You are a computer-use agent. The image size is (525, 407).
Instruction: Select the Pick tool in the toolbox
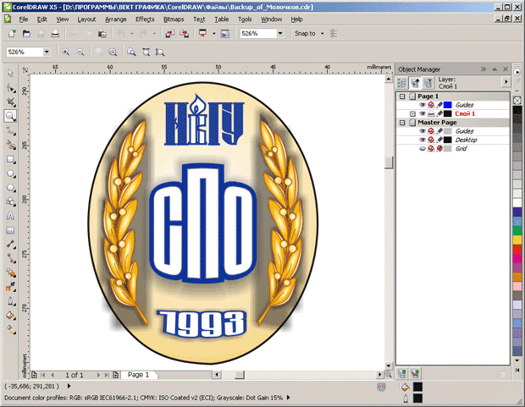11,73
